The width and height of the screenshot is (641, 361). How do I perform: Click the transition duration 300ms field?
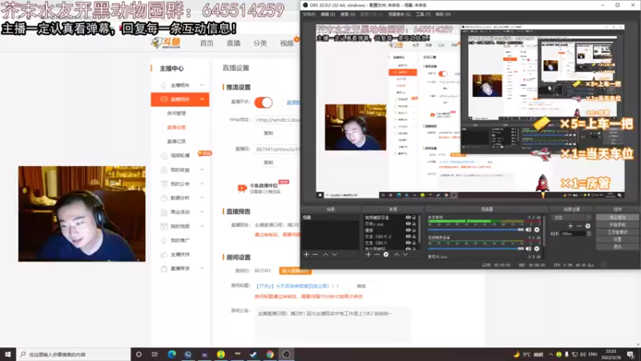point(574,233)
